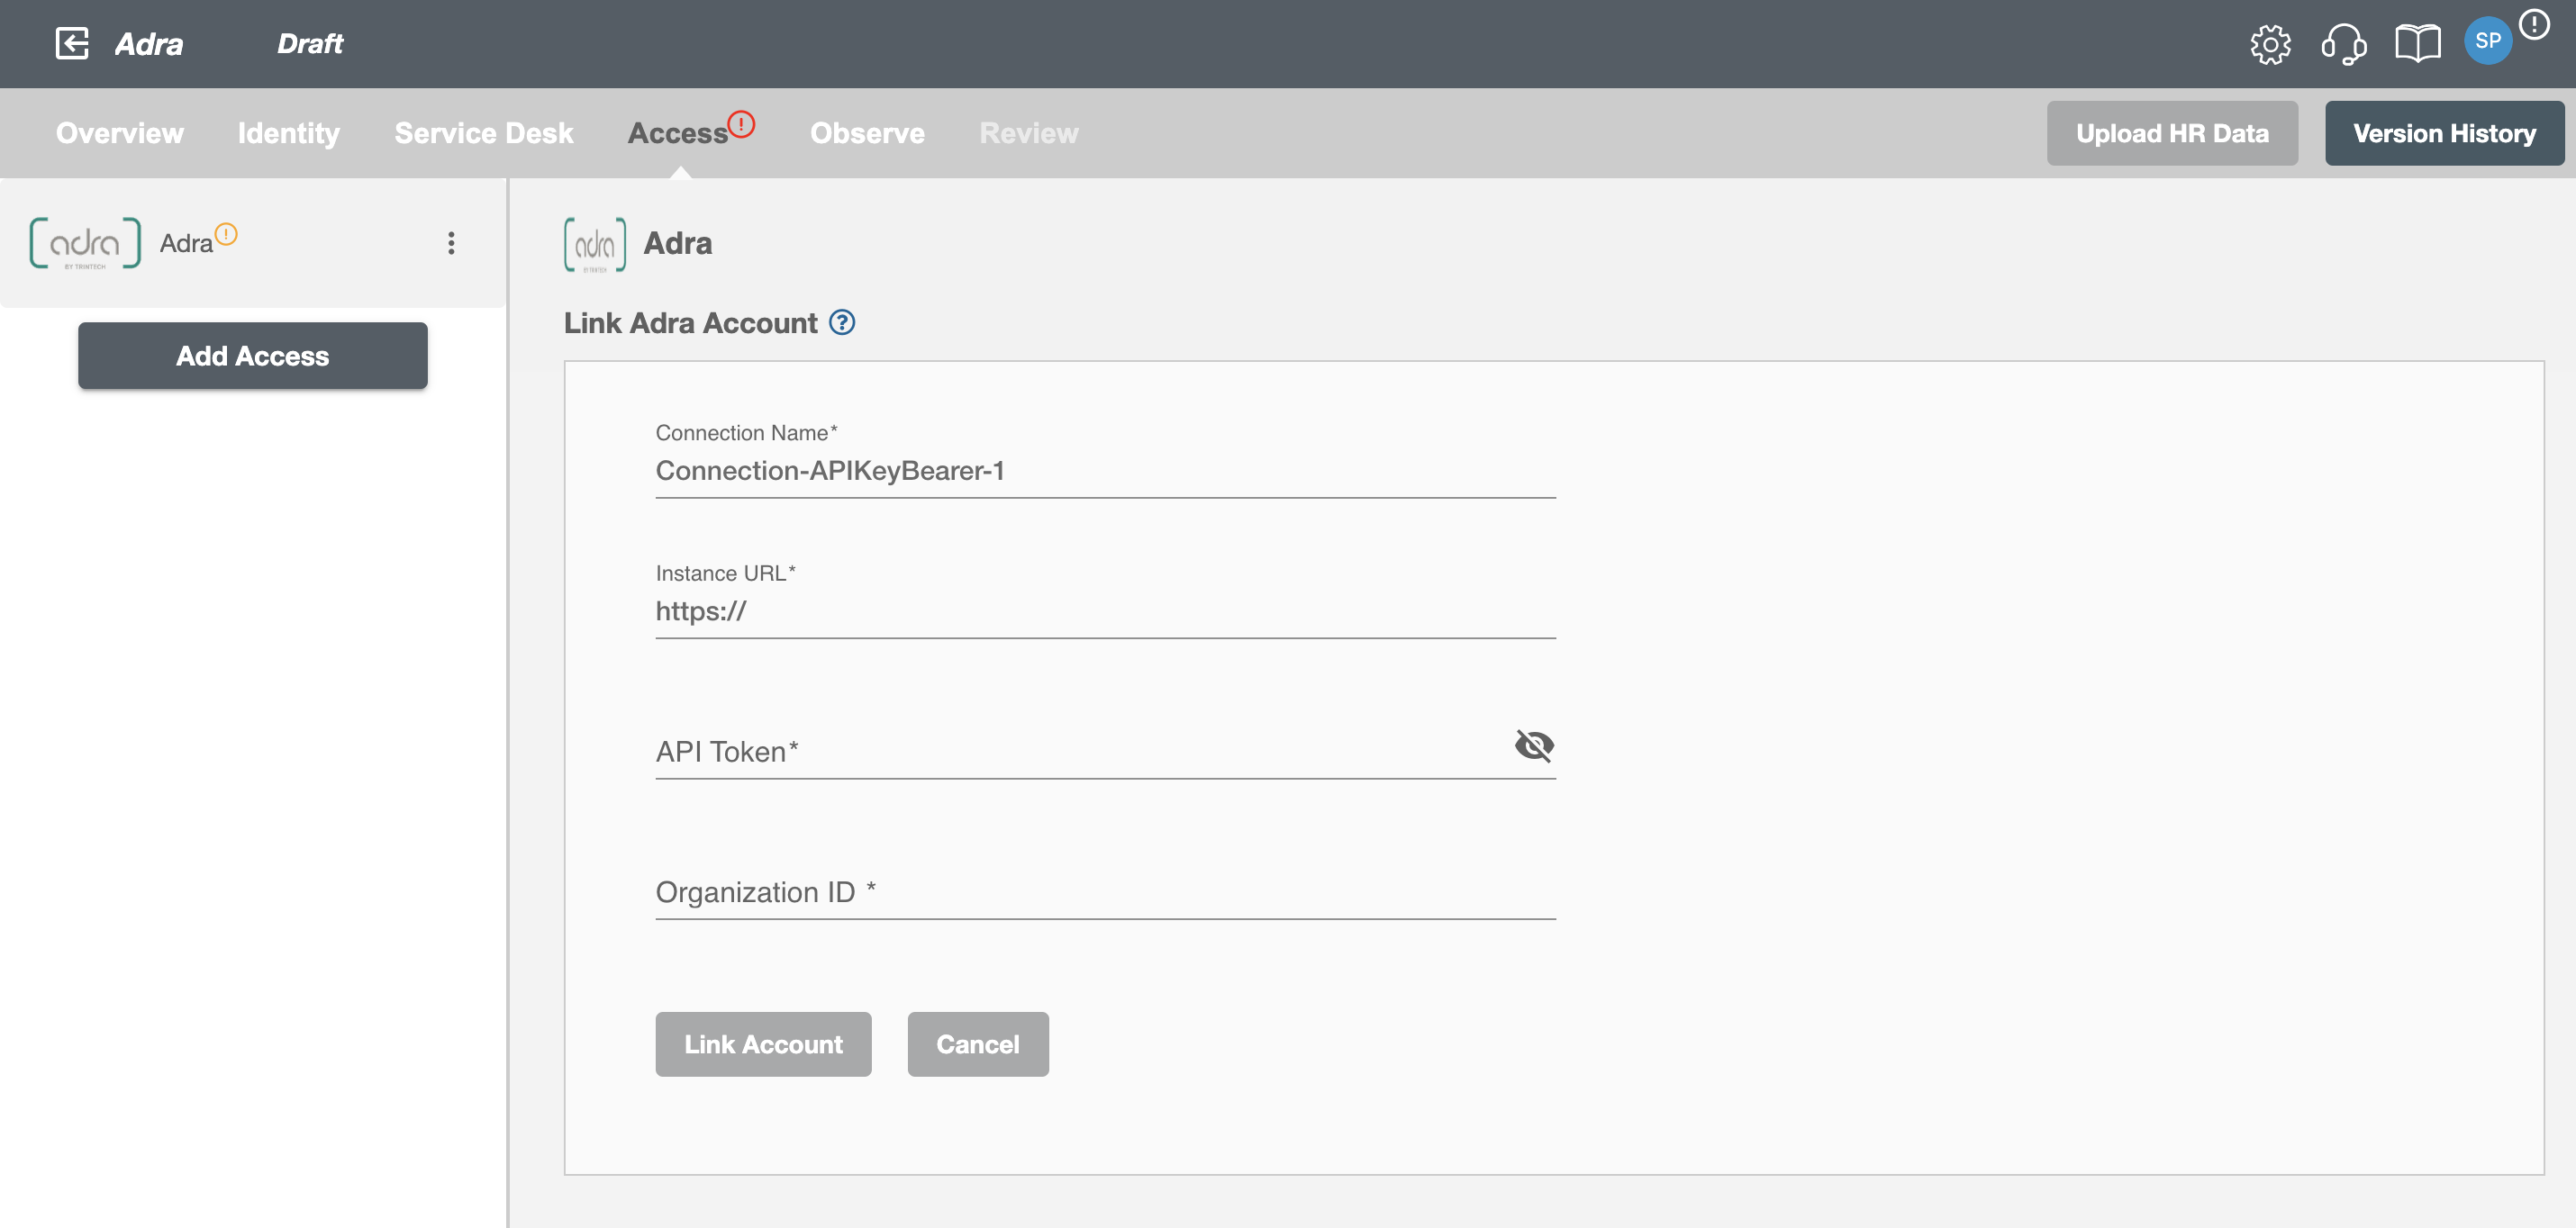
Task: Click the Access tab with alert badge
Action: click(x=680, y=133)
